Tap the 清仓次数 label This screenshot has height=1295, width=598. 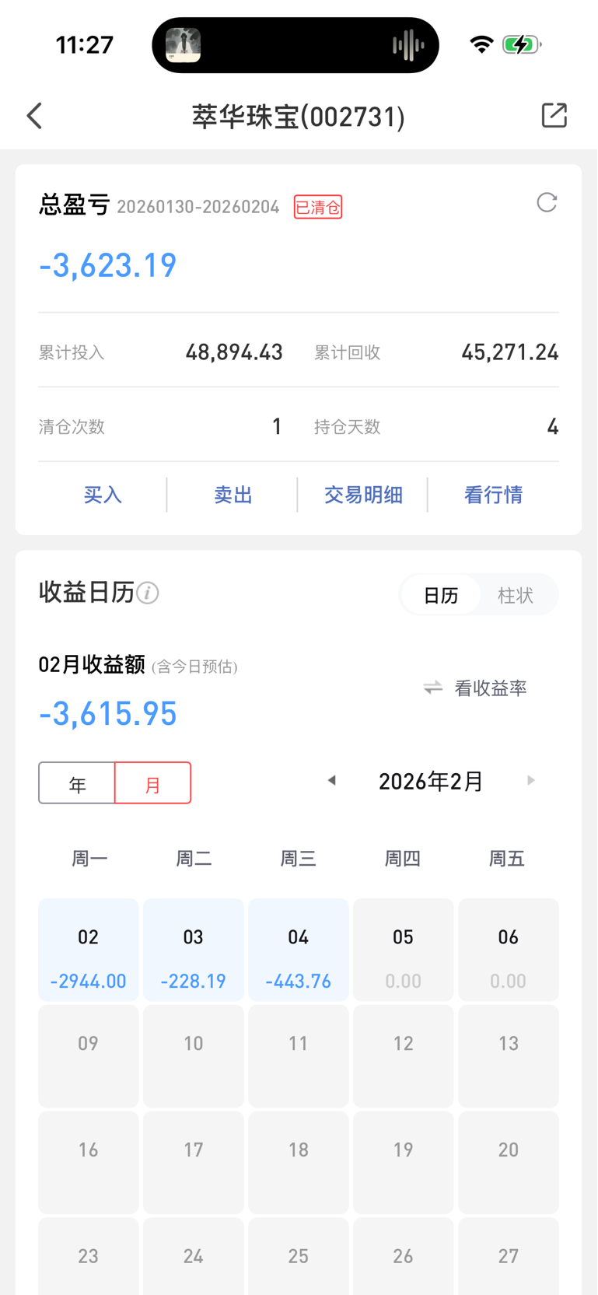[x=72, y=427]
